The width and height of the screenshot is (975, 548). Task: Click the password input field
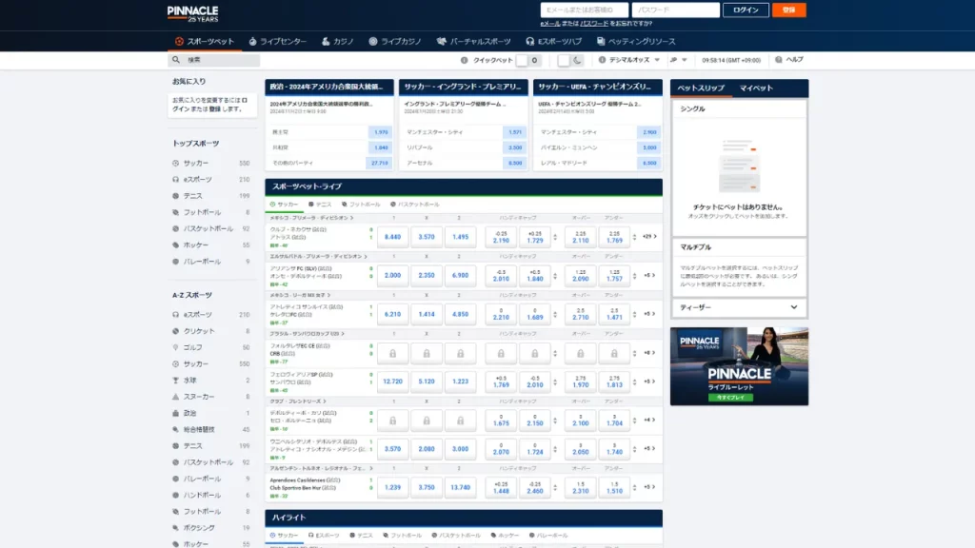click(x=675, y=10)
